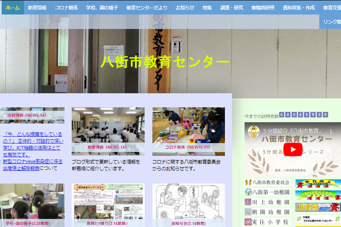Select the ホーム tab in the navigation bar
The width and height of the screenshot is (341, 227).
point(12,8)
